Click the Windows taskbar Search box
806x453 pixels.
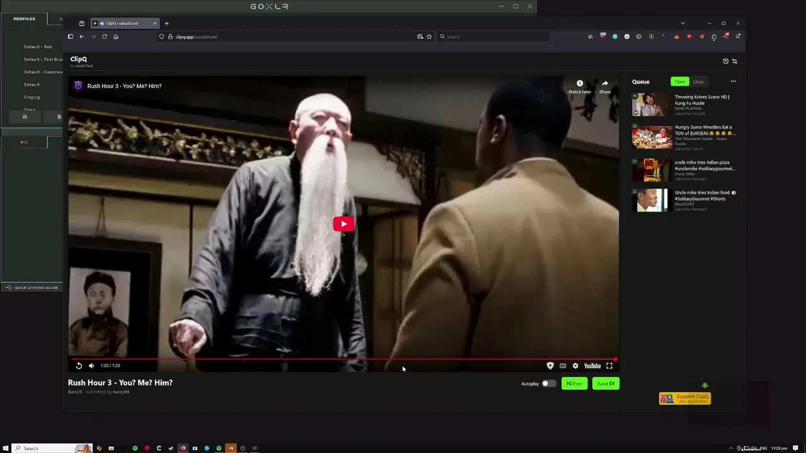(52, 448)
